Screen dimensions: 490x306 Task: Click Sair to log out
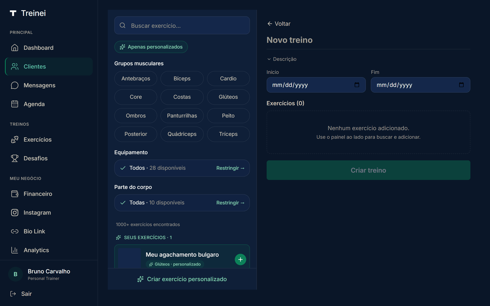pyautogui.click(x=21, y=294)
